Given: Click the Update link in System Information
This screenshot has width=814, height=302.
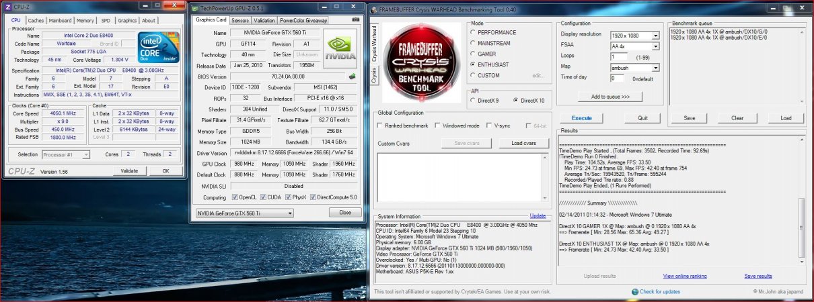Looking at the screenshot, I should 538,216.
